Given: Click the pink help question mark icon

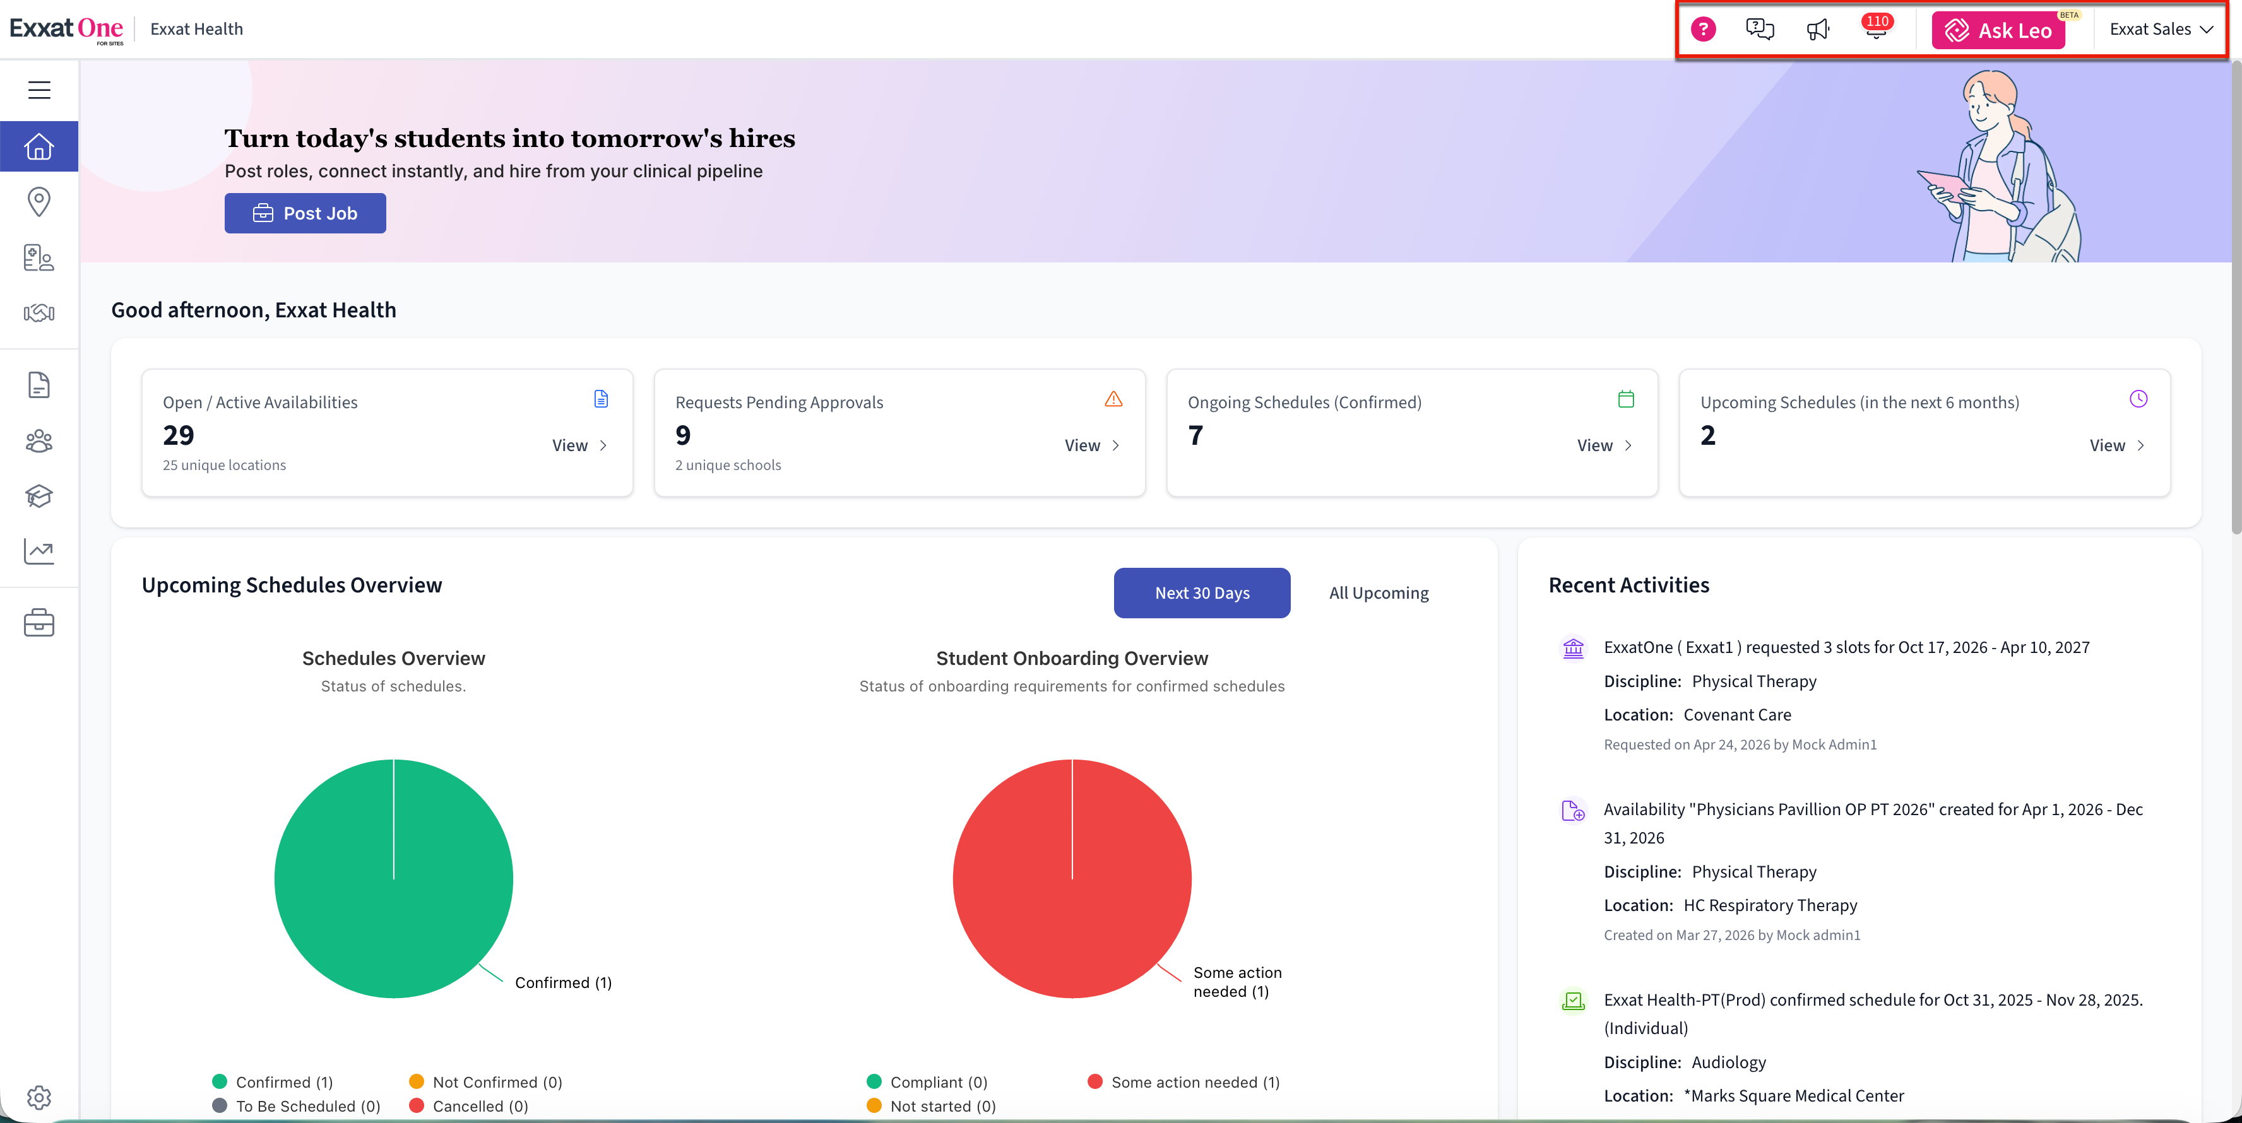Looking at the screenshot, I should (1702, 30).
